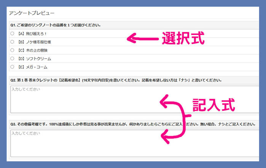
Task: Choose the 【B】ノケ様冬服仕様 radio button
Action: (x=12, y=42)
